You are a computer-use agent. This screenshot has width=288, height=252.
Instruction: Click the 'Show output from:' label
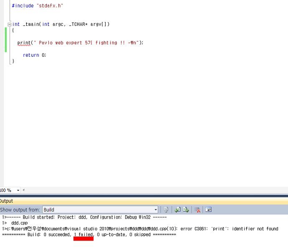click(x=20, y=210)
